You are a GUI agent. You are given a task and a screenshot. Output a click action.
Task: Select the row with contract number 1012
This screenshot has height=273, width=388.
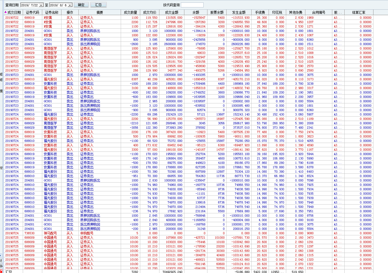(x=189, y=48)
